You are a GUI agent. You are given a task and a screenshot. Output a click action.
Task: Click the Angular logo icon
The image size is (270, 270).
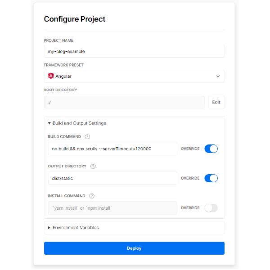click(51, 76)
